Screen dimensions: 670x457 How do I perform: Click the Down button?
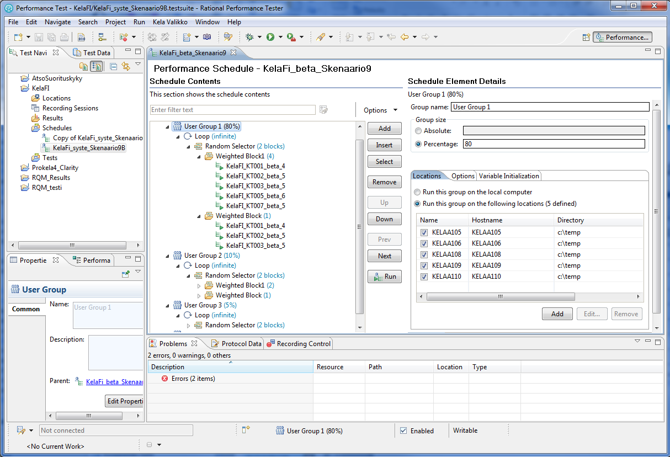[385, 219]
